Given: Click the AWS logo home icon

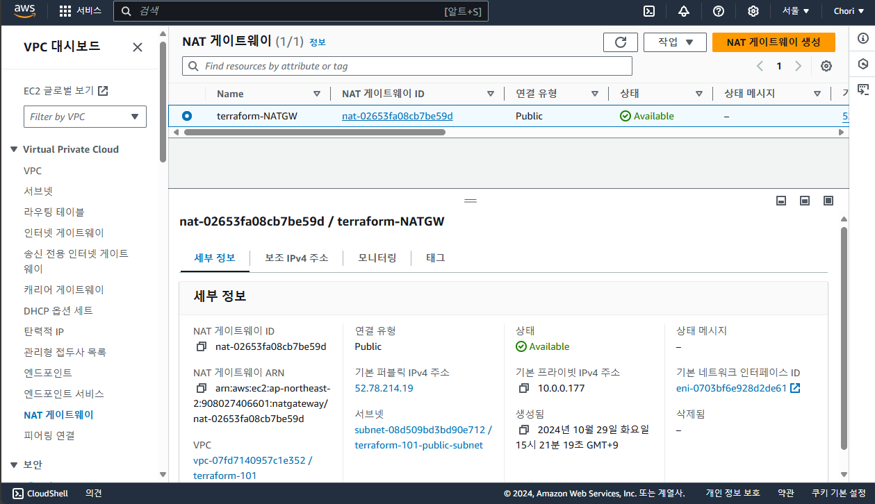Looking at the screenshot, I should pyautogui.click(x=25, y=11).
